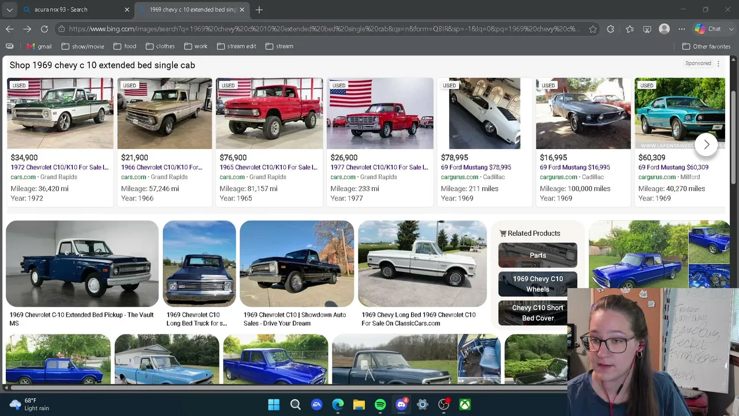739x416 pixels.
Task: Open the browser profile avatar
Action: click(665, 29)
